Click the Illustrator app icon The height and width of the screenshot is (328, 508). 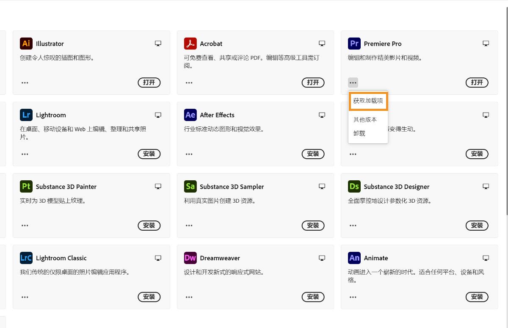point(26,44)
